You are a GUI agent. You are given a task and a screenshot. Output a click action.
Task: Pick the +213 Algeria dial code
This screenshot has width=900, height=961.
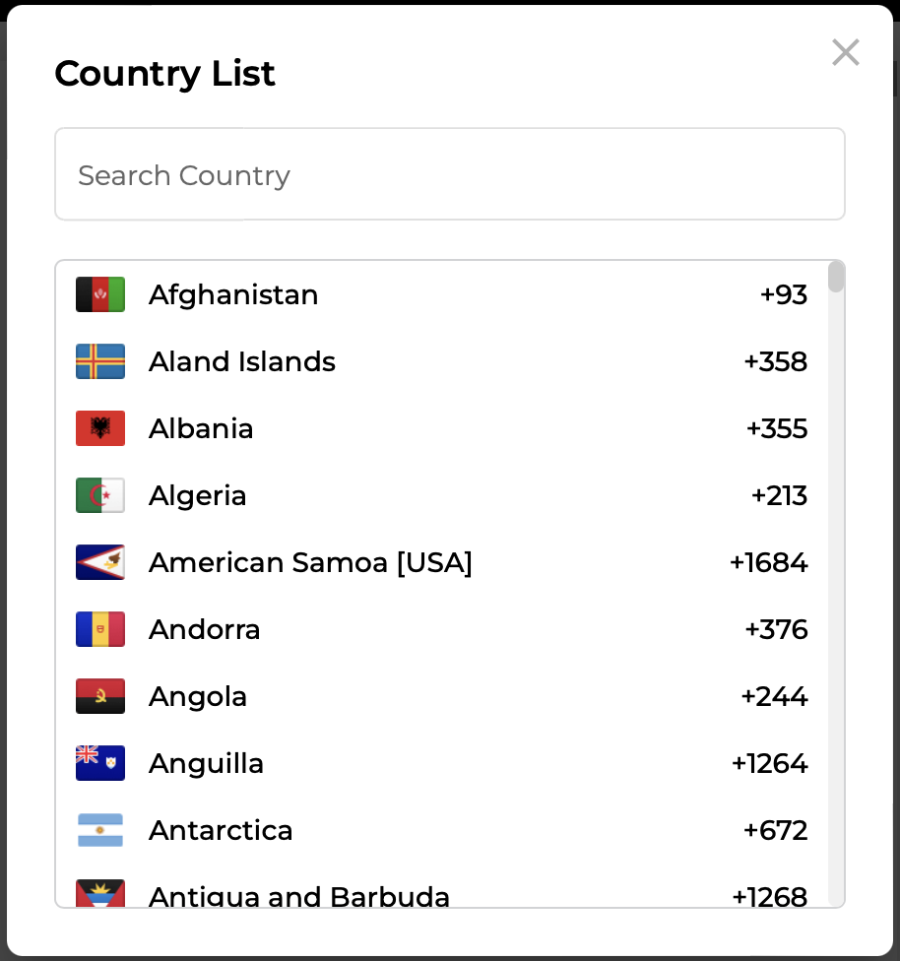coord(779,495)
